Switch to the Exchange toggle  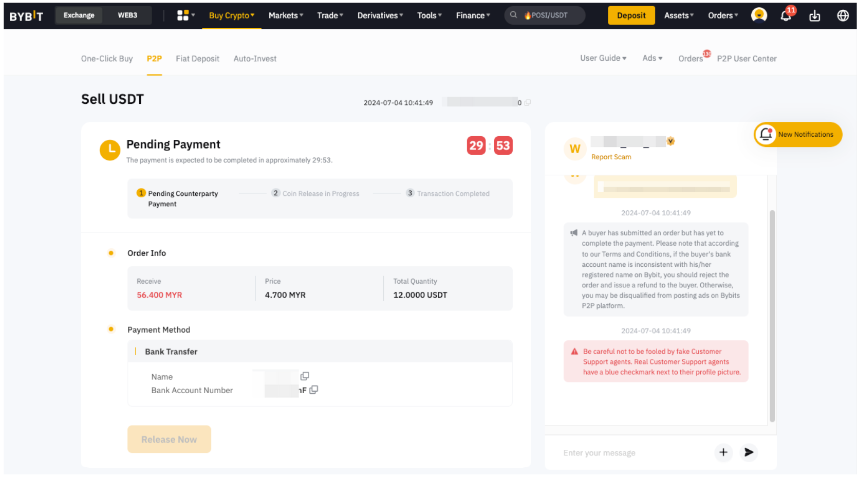tap(79, 15)
